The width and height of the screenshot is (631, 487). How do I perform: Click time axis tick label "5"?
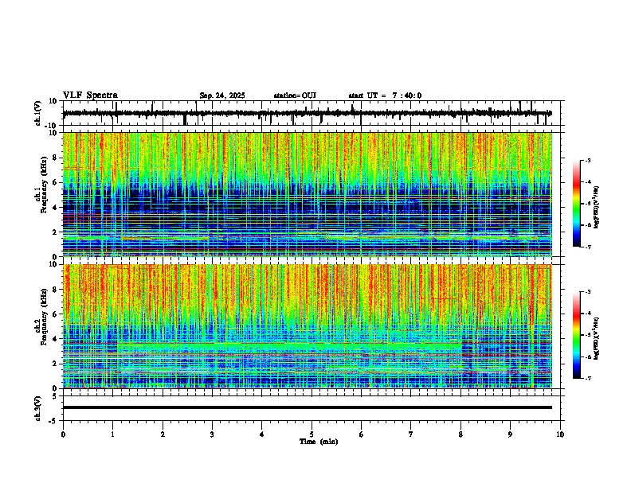(312, 434)
